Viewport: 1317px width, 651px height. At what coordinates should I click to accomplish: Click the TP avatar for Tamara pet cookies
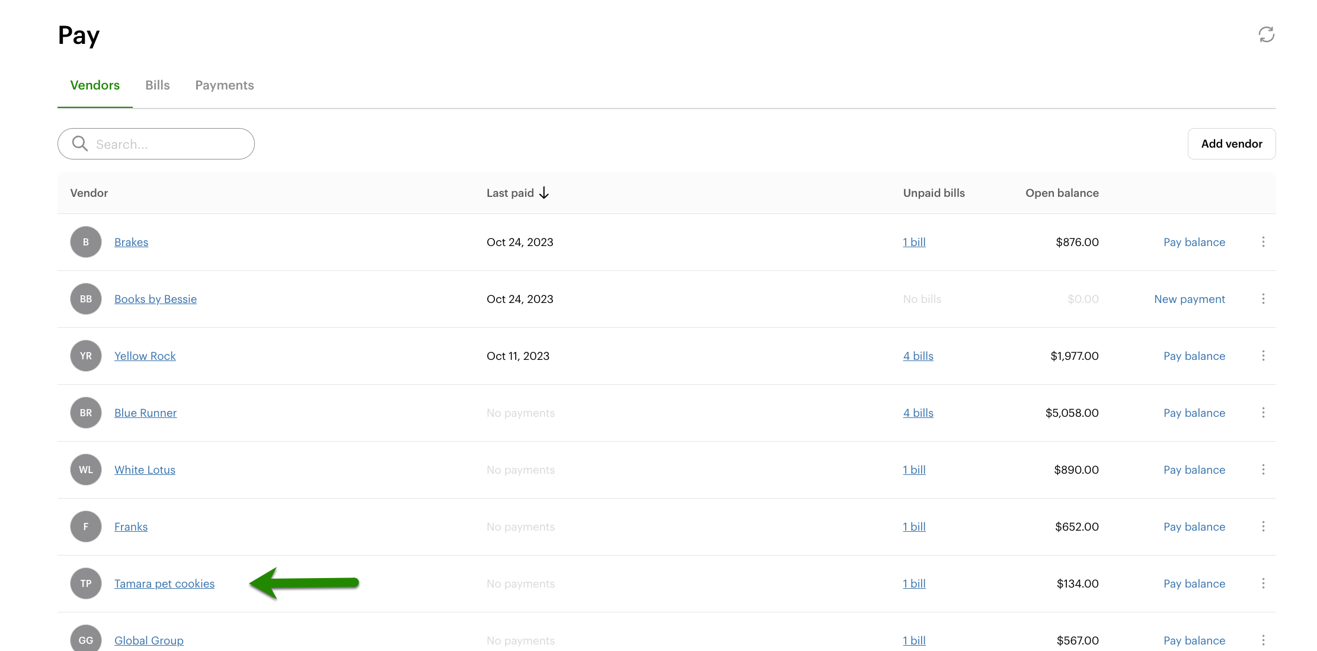point(86,583)
